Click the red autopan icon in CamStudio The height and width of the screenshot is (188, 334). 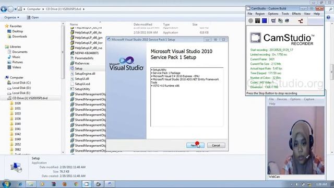click(301, 21)
